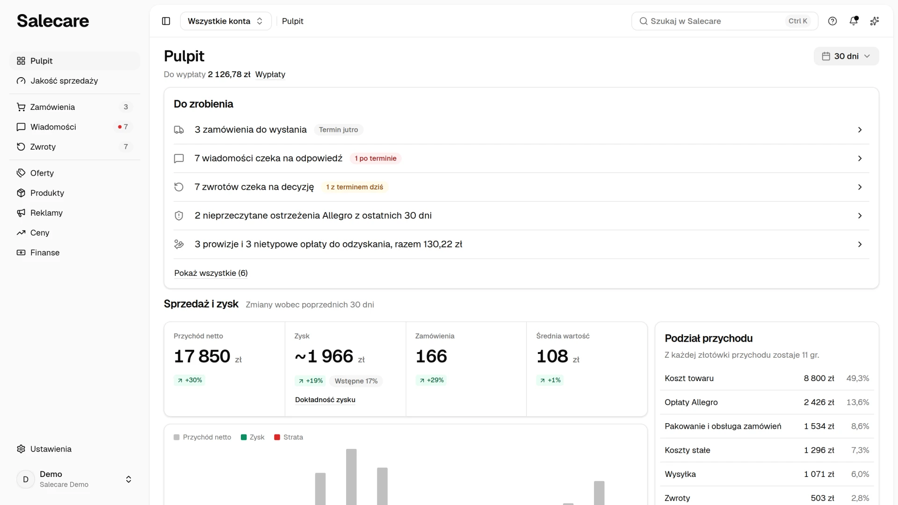This screenshot has height=505, width=898.
Task: Focus the Szukaj w Salecare search field
Action: click(724, 21)
